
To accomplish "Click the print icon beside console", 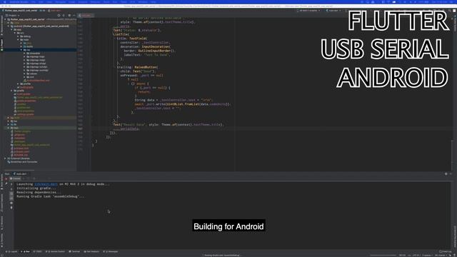I will click(11, 203).
